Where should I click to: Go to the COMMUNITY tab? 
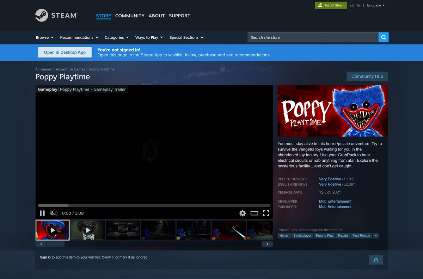pos(130,16)
